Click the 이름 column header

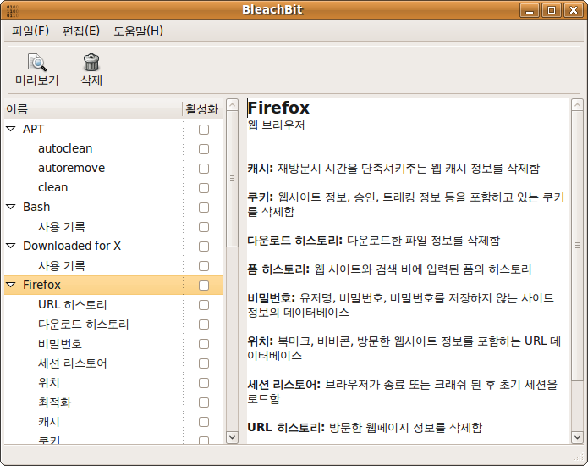click(93, 109)
